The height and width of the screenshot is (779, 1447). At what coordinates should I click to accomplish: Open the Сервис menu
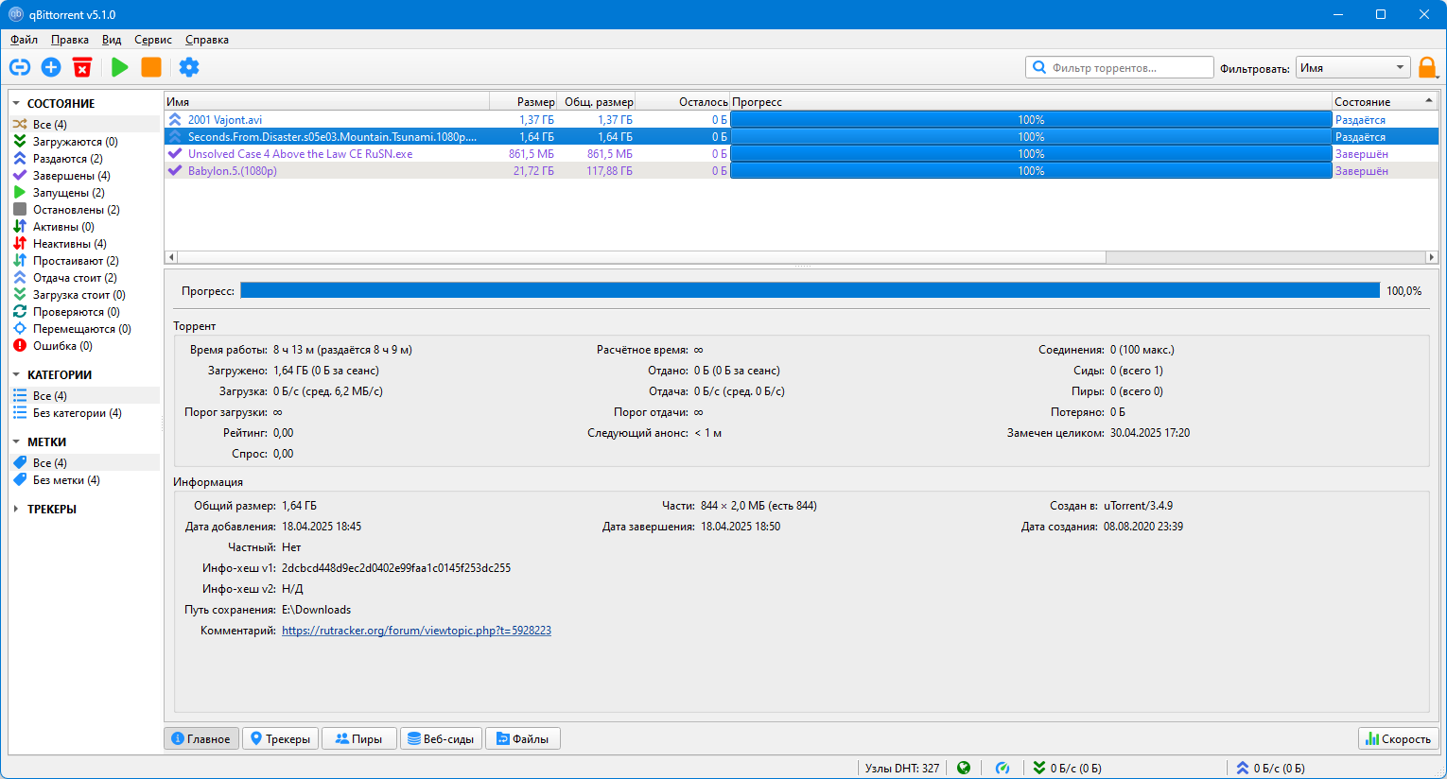click(x=152, y=40)
